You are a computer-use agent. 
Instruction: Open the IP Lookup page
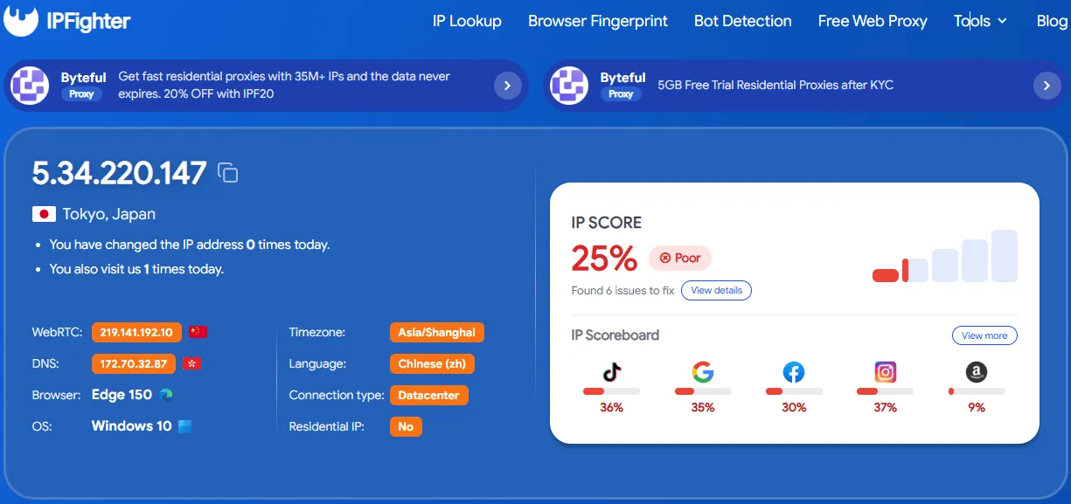(467, 21)
